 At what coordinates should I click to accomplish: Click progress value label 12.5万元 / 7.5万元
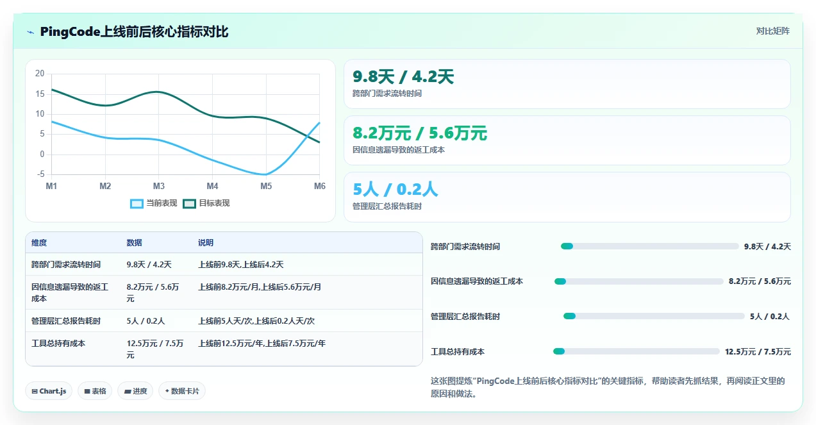coord(758,352)
